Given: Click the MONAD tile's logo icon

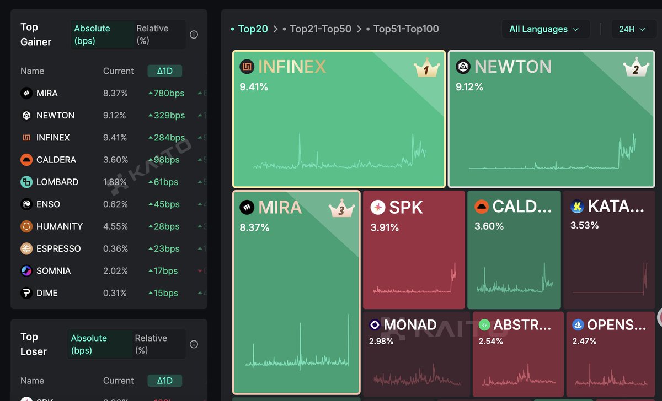Looking at the screenshot, I should click(375, 325).
